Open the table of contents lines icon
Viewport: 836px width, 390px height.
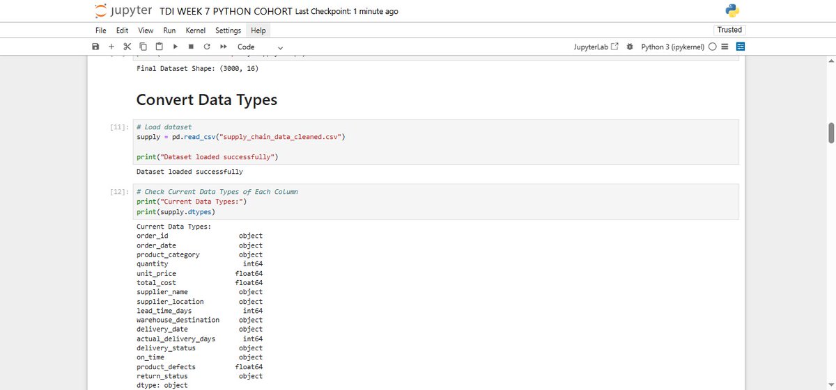725,47
